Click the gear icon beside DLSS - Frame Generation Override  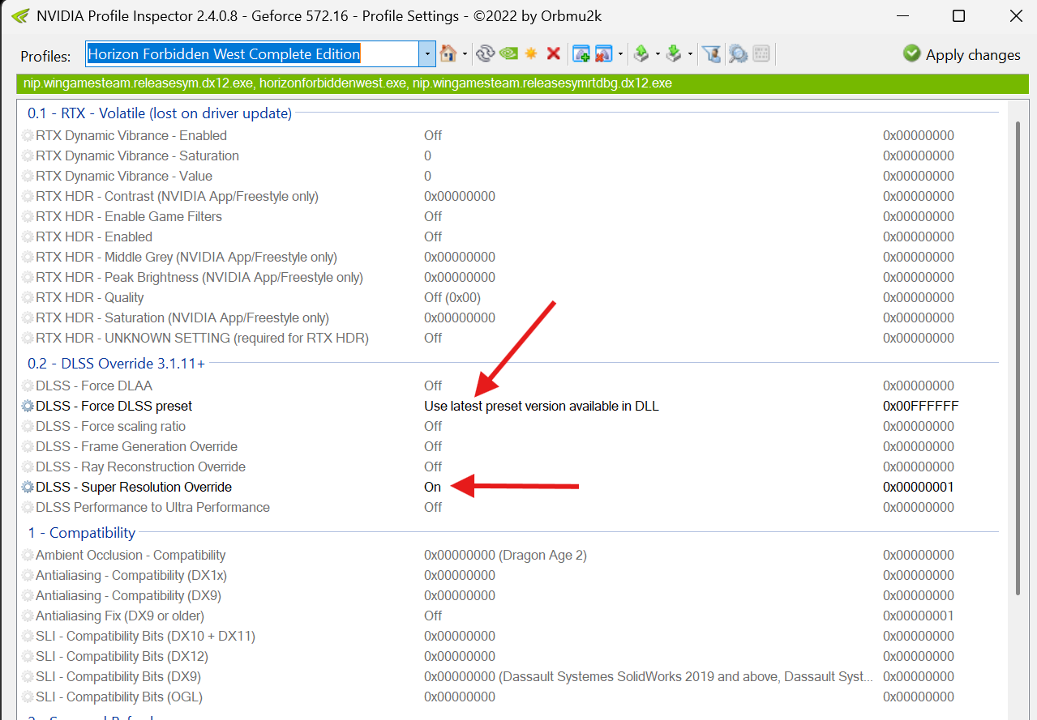28,446
